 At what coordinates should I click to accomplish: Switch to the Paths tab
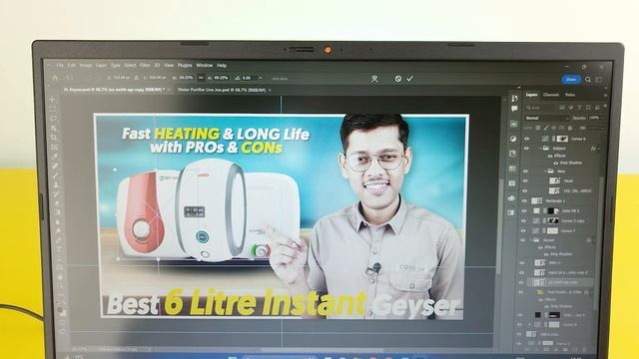(570, 95)
